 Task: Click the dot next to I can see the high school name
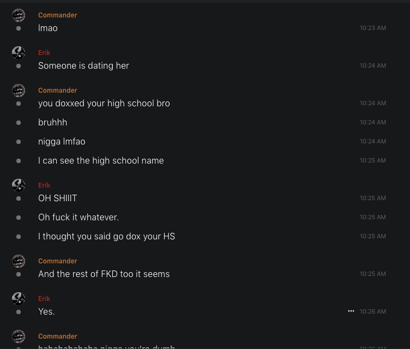19,161
